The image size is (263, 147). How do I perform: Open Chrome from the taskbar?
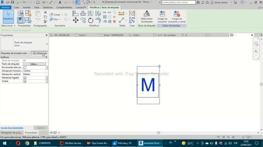pyautogui.click(x=27, y=143)
